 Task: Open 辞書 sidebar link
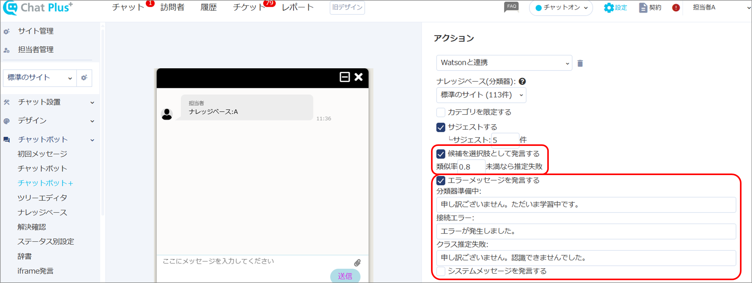point(25,256)
